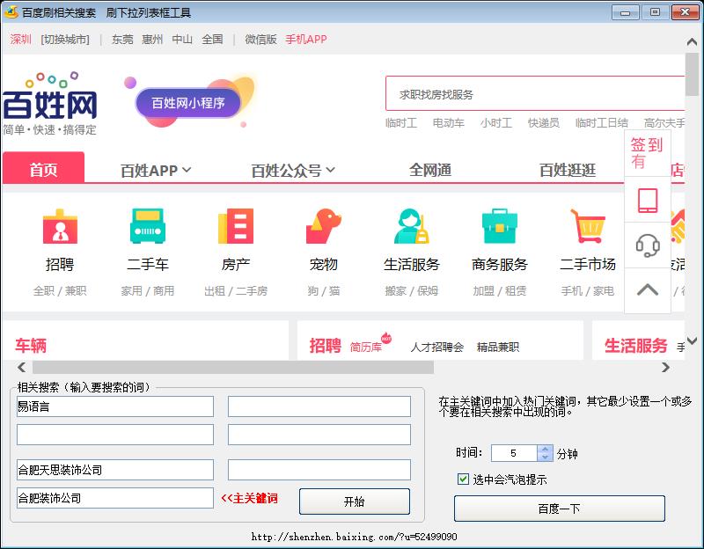Open the 简历库 link
This screenshot has width=704, height=549.
pos(366,347)
